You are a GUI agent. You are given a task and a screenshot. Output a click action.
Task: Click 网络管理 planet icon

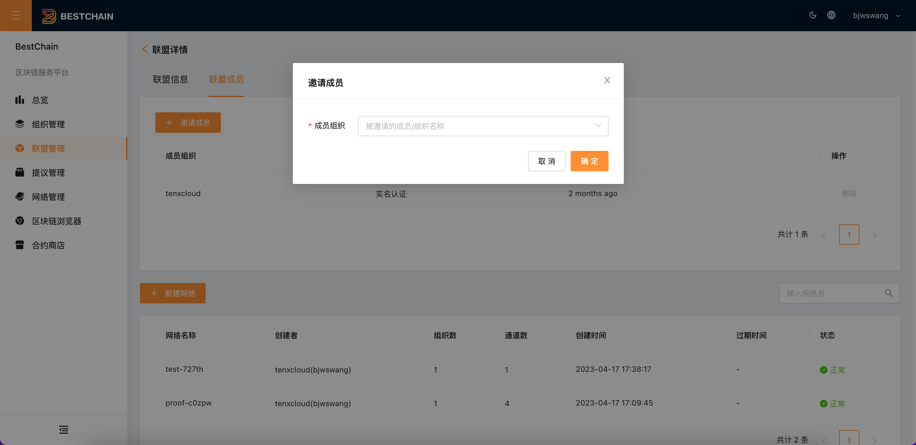coord(19,197)
